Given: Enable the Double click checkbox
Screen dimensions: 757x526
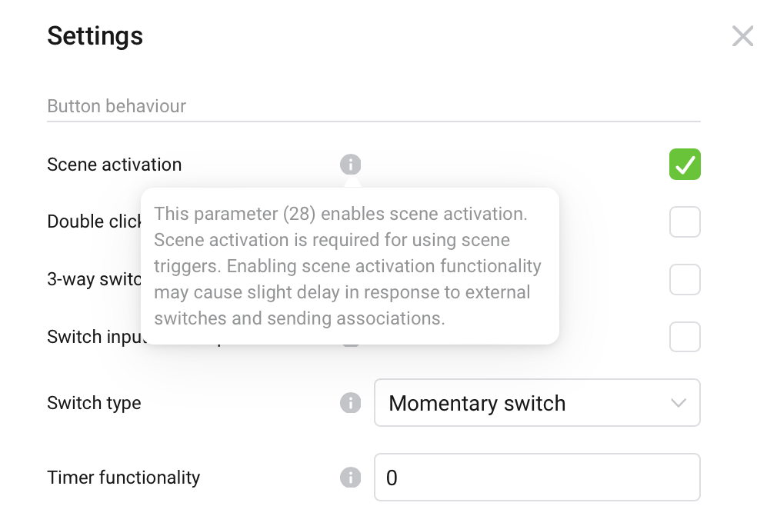Looking at the screenshot, I should [685, 222].
